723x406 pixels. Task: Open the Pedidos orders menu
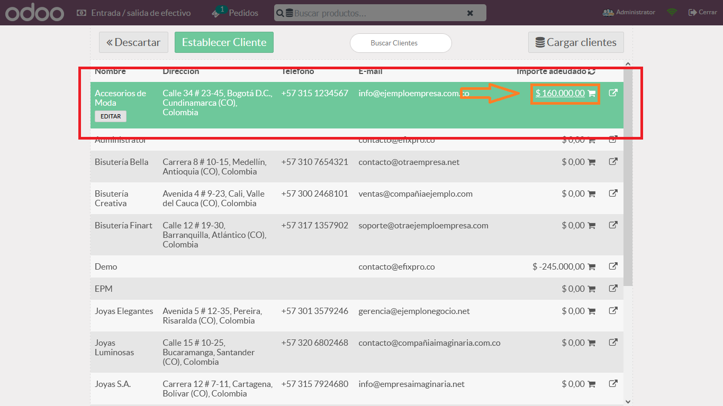[236, 13]
